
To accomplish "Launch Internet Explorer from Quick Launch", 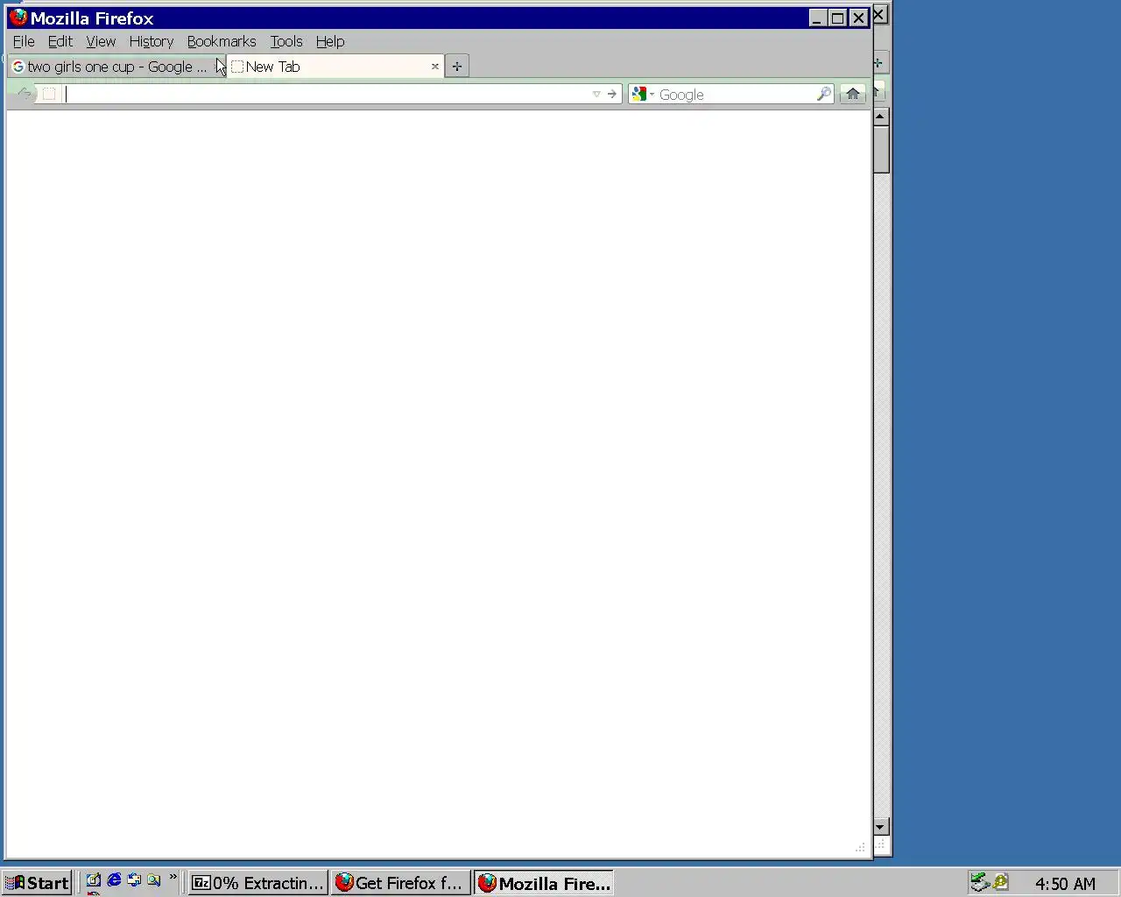I will (x=114, y=880).
